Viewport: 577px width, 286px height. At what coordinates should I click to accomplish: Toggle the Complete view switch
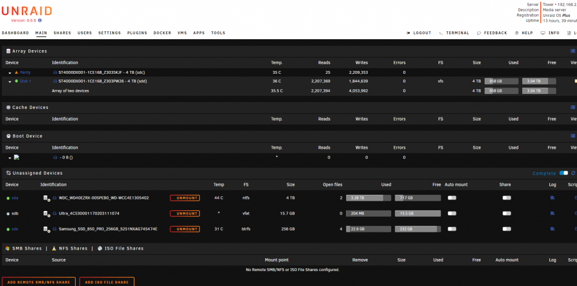coord(563,173)
